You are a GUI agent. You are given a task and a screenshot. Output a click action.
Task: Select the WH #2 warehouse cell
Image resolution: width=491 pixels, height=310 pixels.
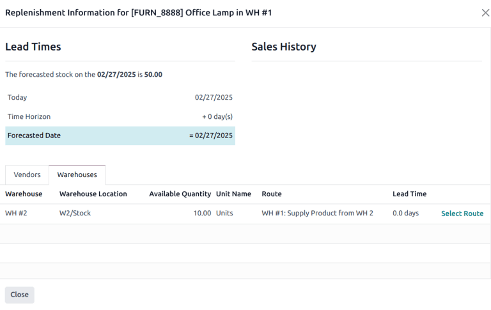(16, 213)
